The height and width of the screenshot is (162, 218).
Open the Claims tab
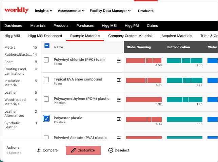coord(152,25)
